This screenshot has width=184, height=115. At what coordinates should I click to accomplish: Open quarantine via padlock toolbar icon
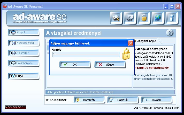[x=144, y=18]
